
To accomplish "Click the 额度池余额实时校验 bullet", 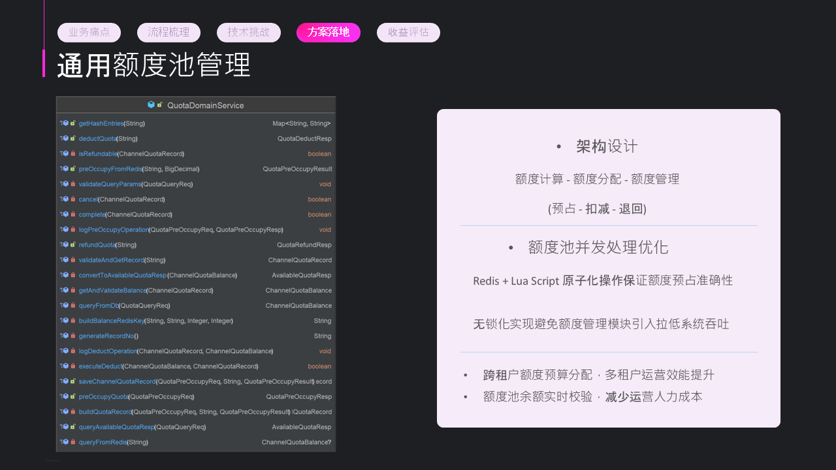I will click(x=592, y=397).
